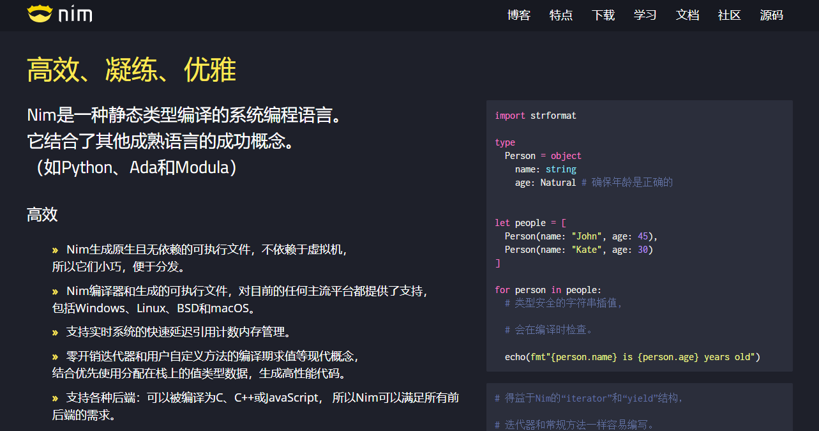Click the echo(fmt...) code line
This screenshot has width=819, height=431.
633,357
